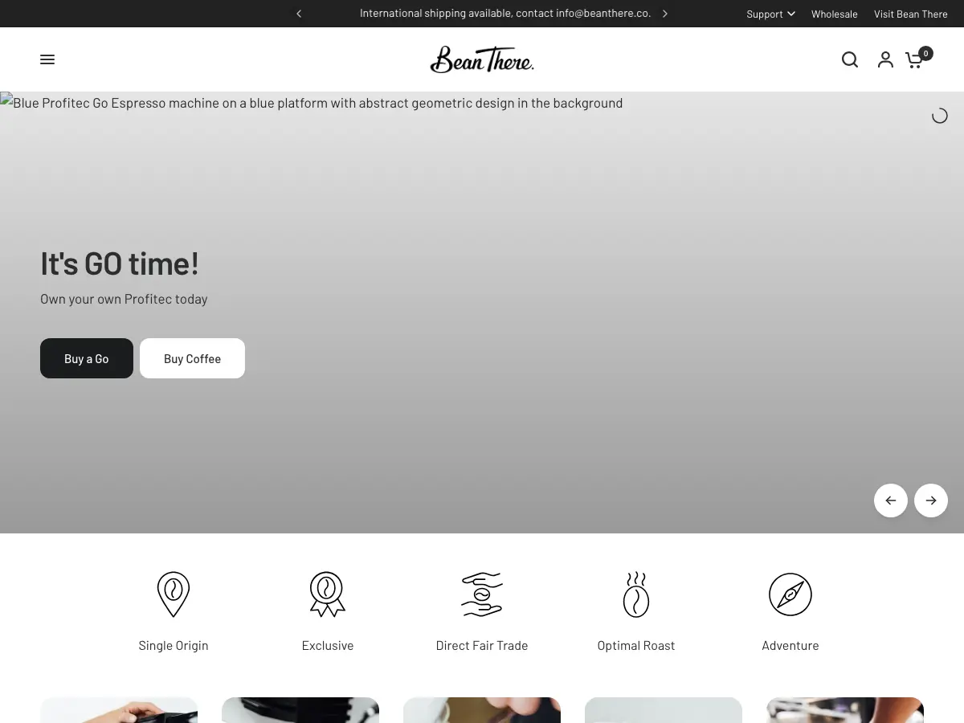The height and width of the screenshot is (723, 964).
Task: Click the Optimal Roast label
Action: [636, 646]
